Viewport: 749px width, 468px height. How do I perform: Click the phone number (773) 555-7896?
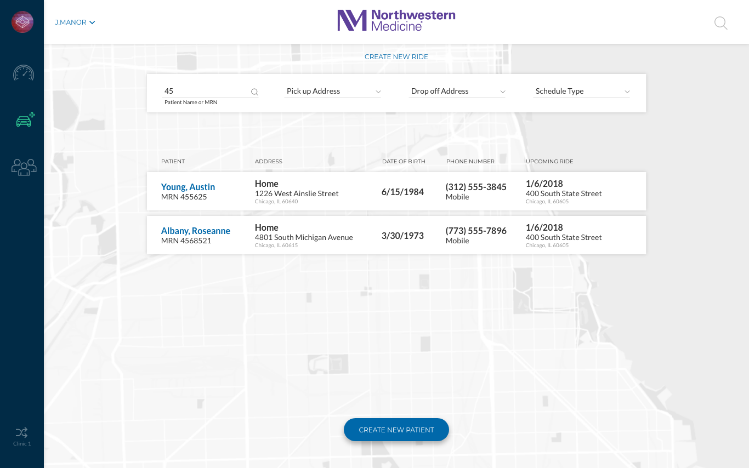click(x=476, y=231)
